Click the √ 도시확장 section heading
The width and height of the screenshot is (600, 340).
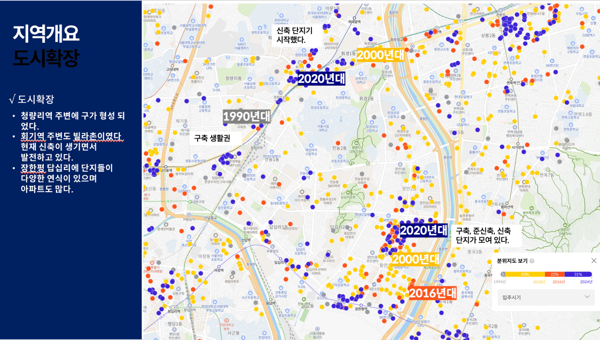coord(32,99)
